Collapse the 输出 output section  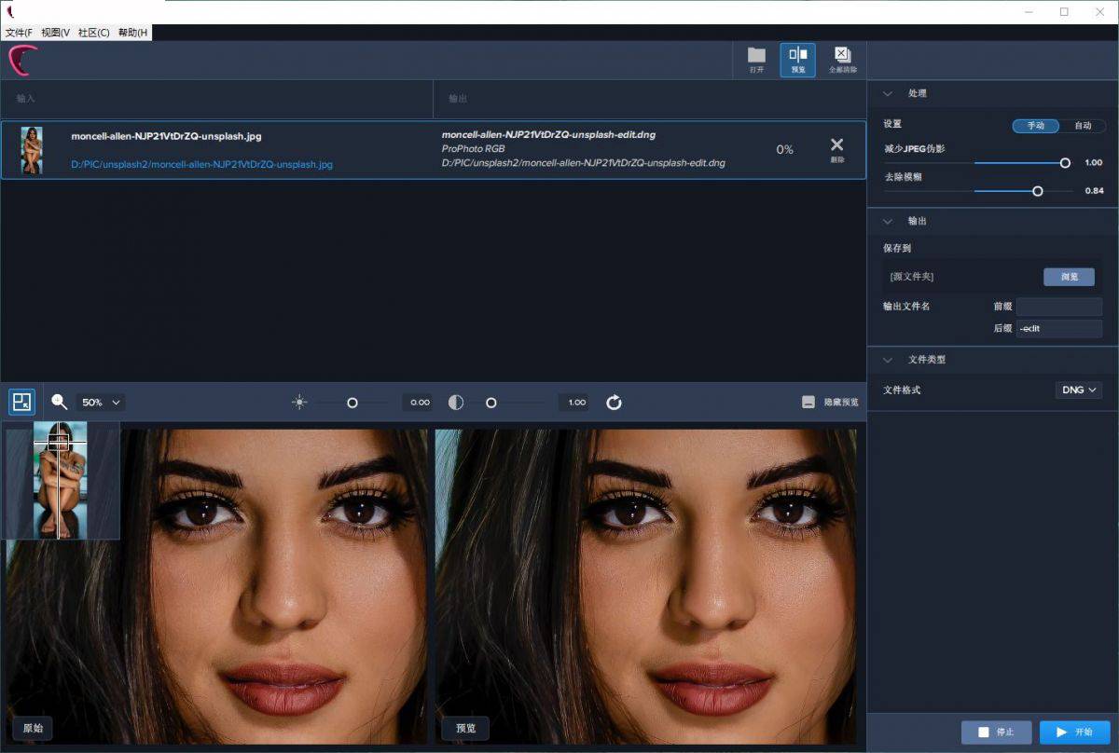pyautogui.click(x=888, y=221)
